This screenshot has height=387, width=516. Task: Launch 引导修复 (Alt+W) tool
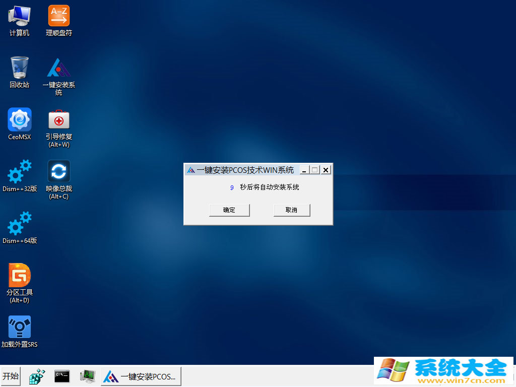point(58,120)
